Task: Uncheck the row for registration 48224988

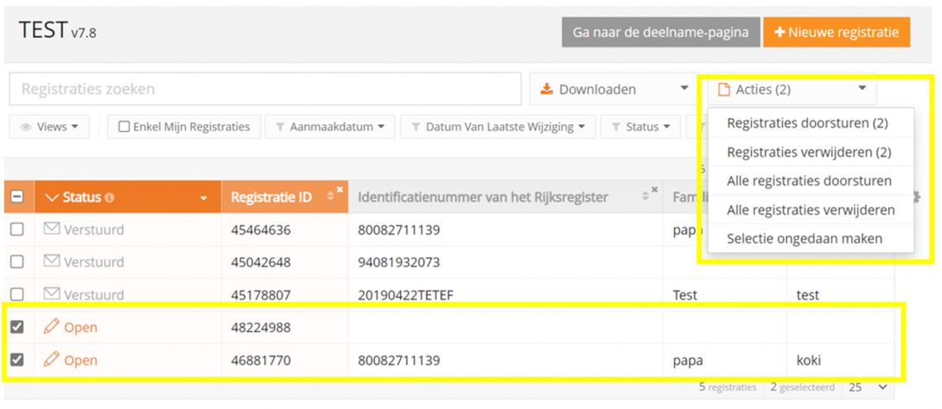Action: click(16, 327)
